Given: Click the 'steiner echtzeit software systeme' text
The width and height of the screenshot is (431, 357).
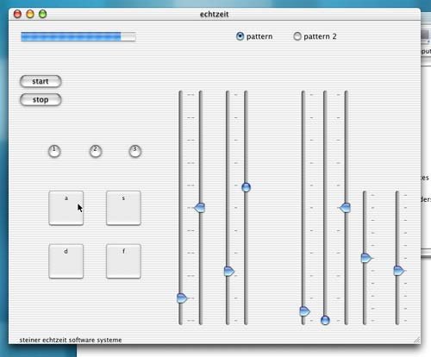Looking at the screenshot, I should 71,340.
